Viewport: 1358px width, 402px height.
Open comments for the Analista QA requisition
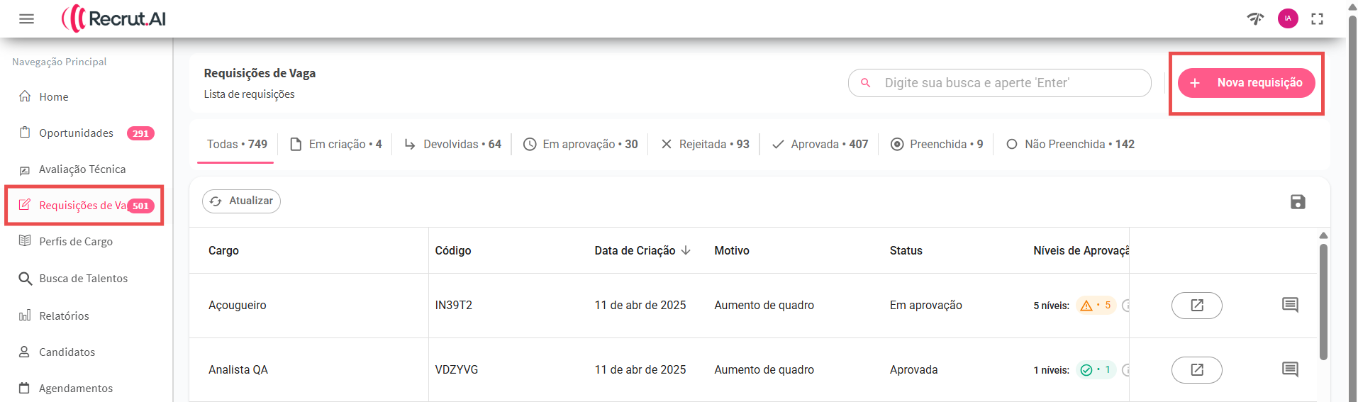(1289, 370)
